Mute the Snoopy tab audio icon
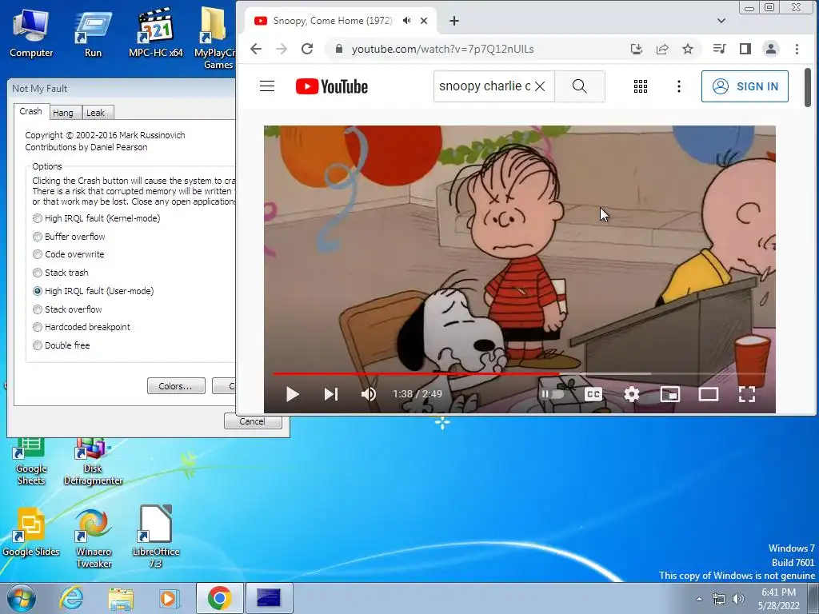 click(406, 21)
